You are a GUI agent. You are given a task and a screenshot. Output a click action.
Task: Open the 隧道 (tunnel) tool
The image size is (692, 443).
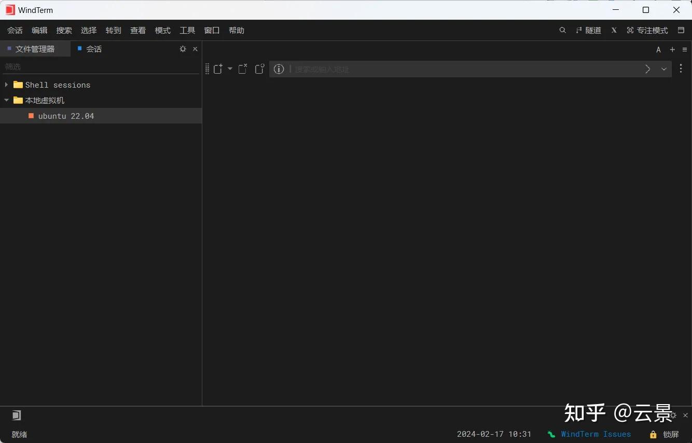tap(589, 30)
